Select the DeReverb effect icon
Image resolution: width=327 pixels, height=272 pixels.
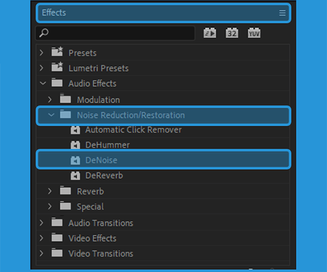point(75,176)
